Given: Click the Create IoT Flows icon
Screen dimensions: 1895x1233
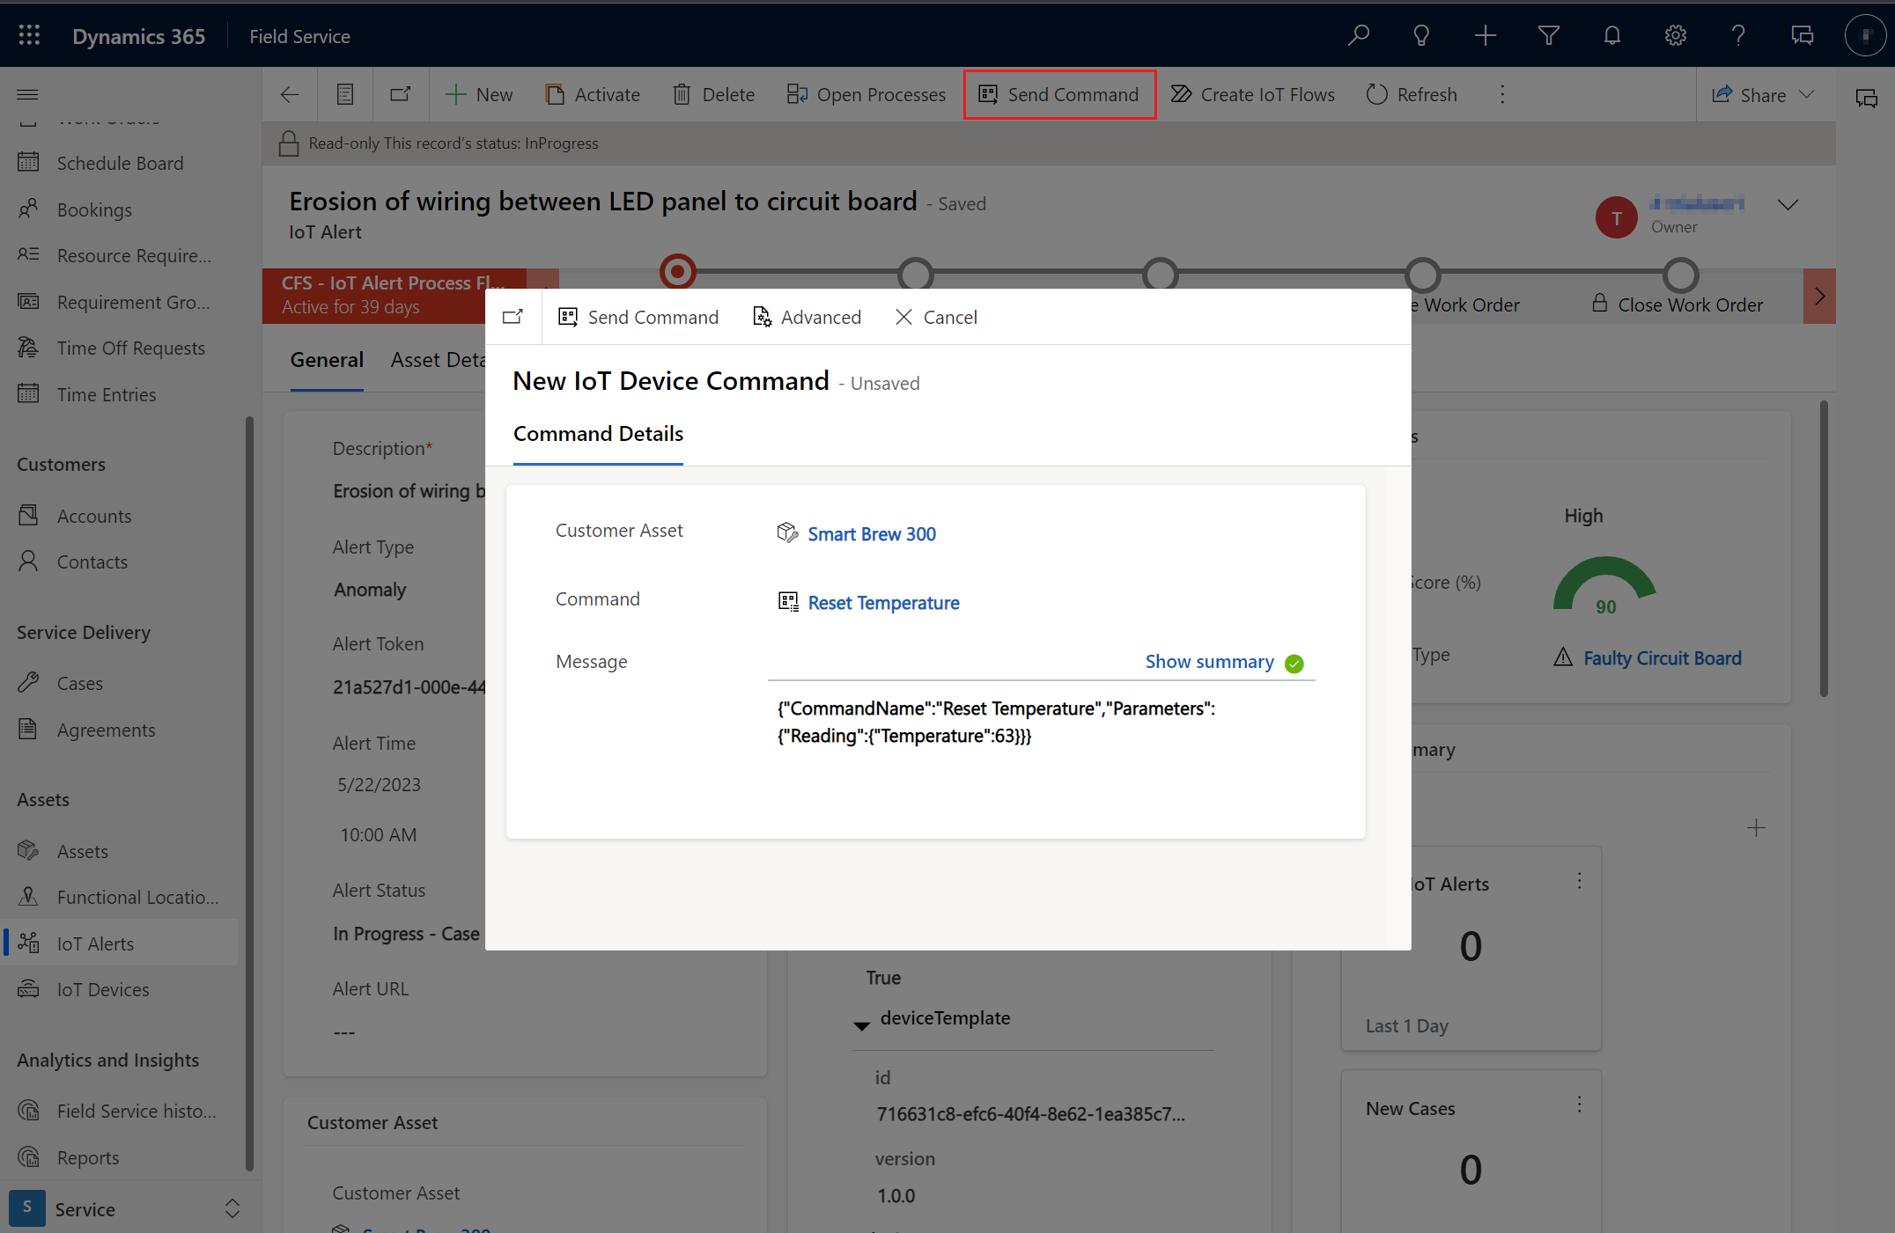Looking at the screenshot, I should point(1183,94).
